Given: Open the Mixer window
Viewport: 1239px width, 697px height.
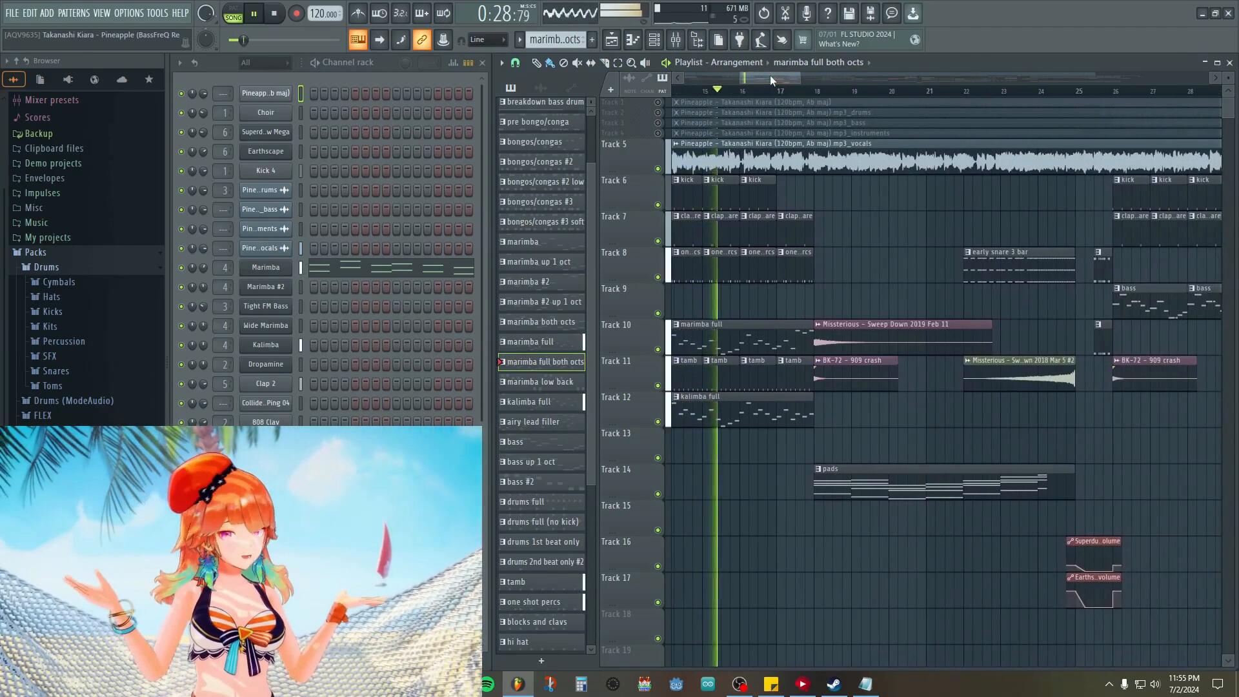Looking at the screenshot, I should coord(676,40).
